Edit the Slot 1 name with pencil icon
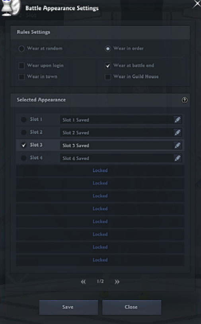Image resolution: width=201 pixels, height=324 pixels. coord(178,120)
